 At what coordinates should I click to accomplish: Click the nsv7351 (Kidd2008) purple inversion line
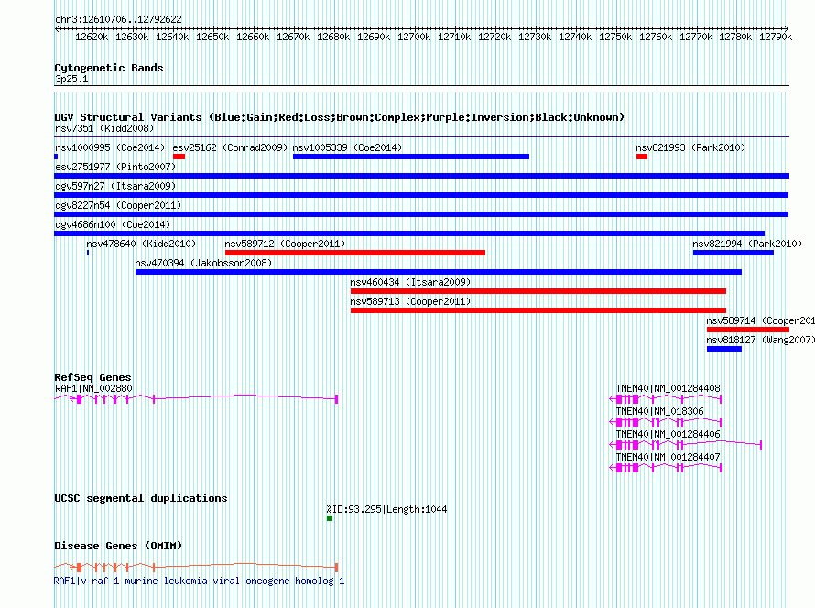point(421,137)
